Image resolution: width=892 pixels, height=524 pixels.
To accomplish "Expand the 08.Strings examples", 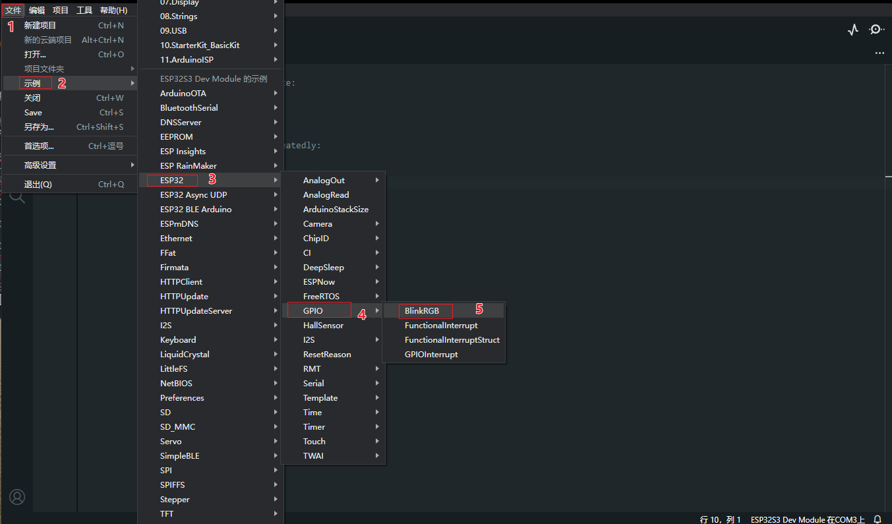I will pos(210,16).
